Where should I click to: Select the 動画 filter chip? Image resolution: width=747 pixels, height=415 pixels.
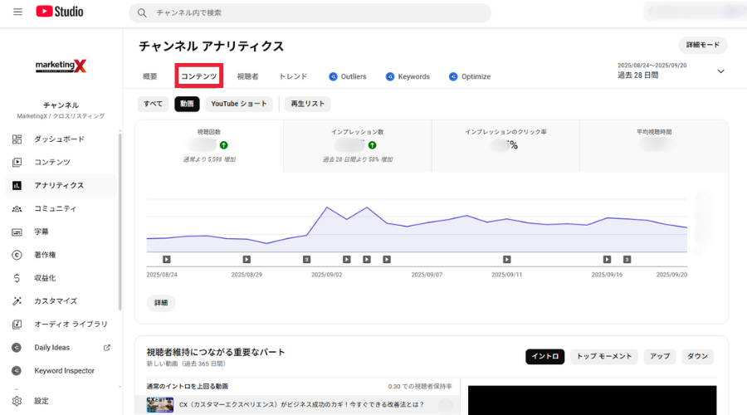tap(187, 104)
